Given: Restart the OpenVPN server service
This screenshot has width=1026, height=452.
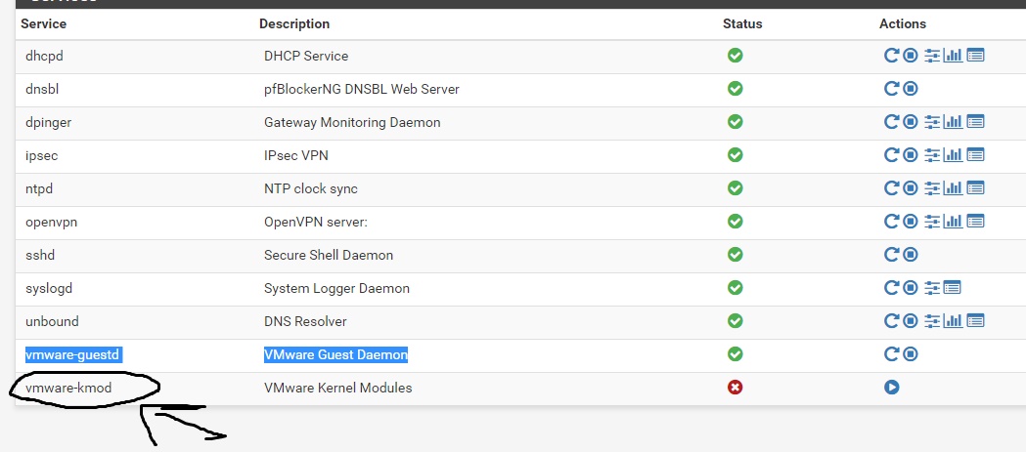Looking at the screenshot, I should pos(891,222).
